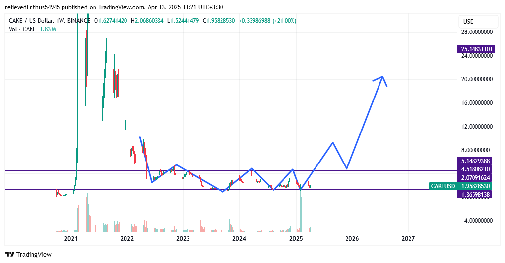Image resolution: width=505 pixels, height=263 pixels.
Task: Click the CAKEUSD symbol tag
Action: pyautogui.click(x=443, y=186)
